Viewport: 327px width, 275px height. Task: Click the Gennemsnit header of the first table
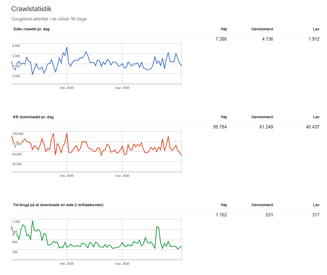262,29
